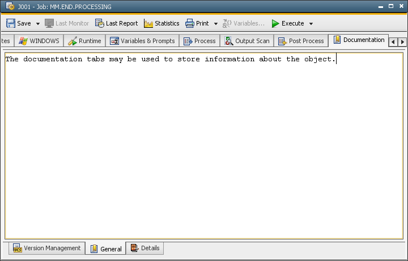Click the Save floppy disk icon
Image resolution: width=408 pixels, height=261 pixels.
coord(11,23)
